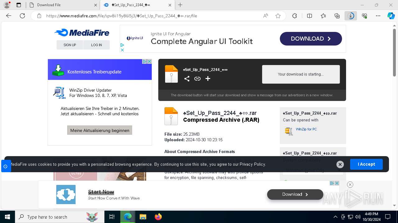Click the Uploaded 2024-10-30 10:23:15 text
Viewport: 398px width, 223px height.
193,140
